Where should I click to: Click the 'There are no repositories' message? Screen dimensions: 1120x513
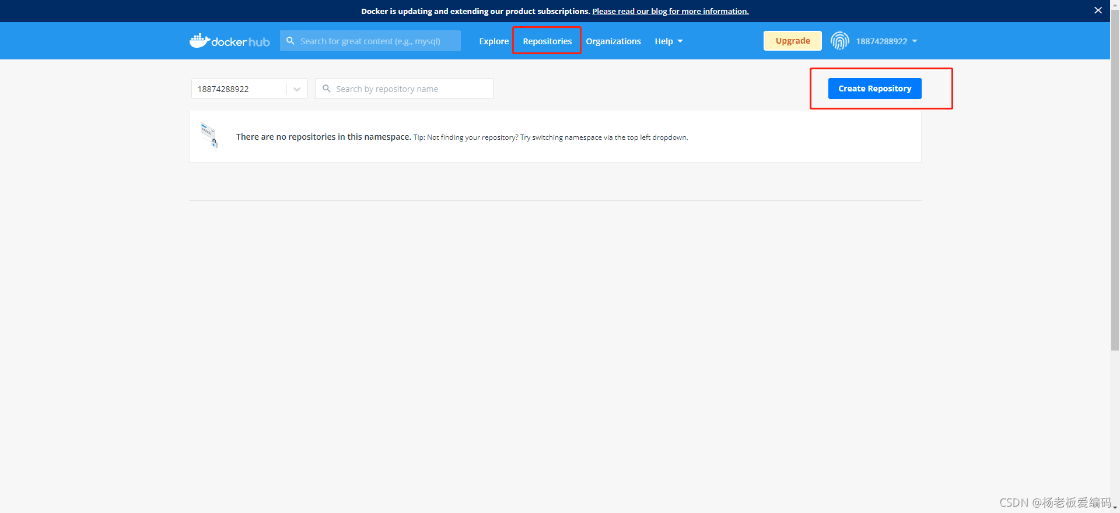323,137
